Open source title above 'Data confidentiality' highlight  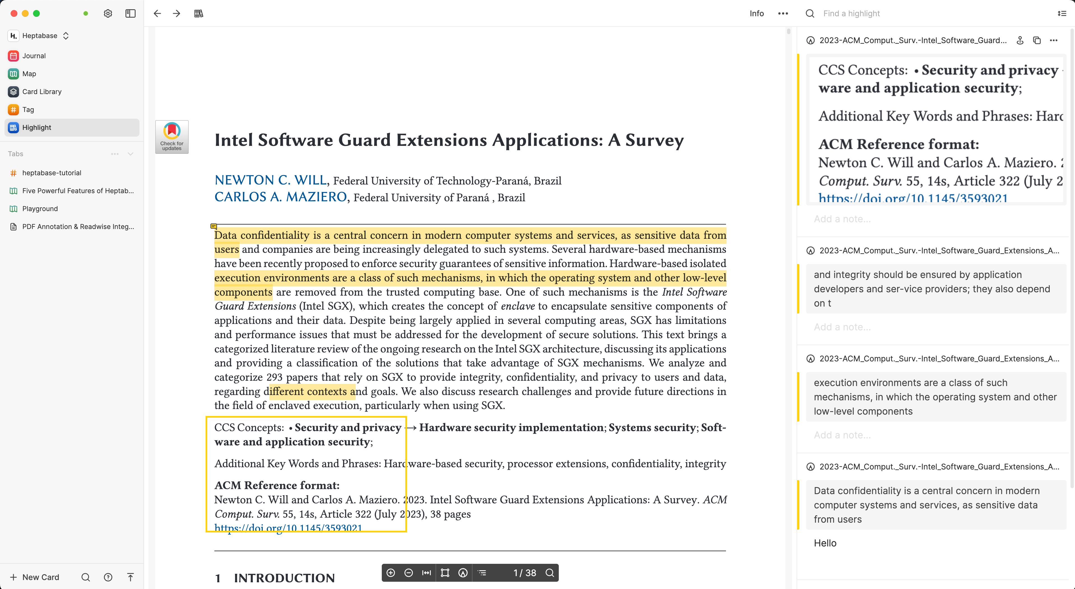tap(939, 466)
